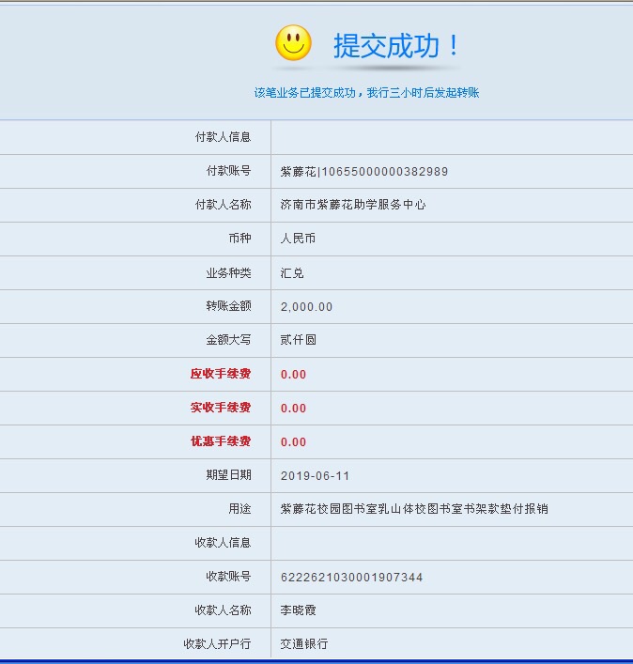This screenshot has height=664, width=633.
Task: Click the '提交成功！' heading
Action: pyautogui.click(x=396, y=46)
